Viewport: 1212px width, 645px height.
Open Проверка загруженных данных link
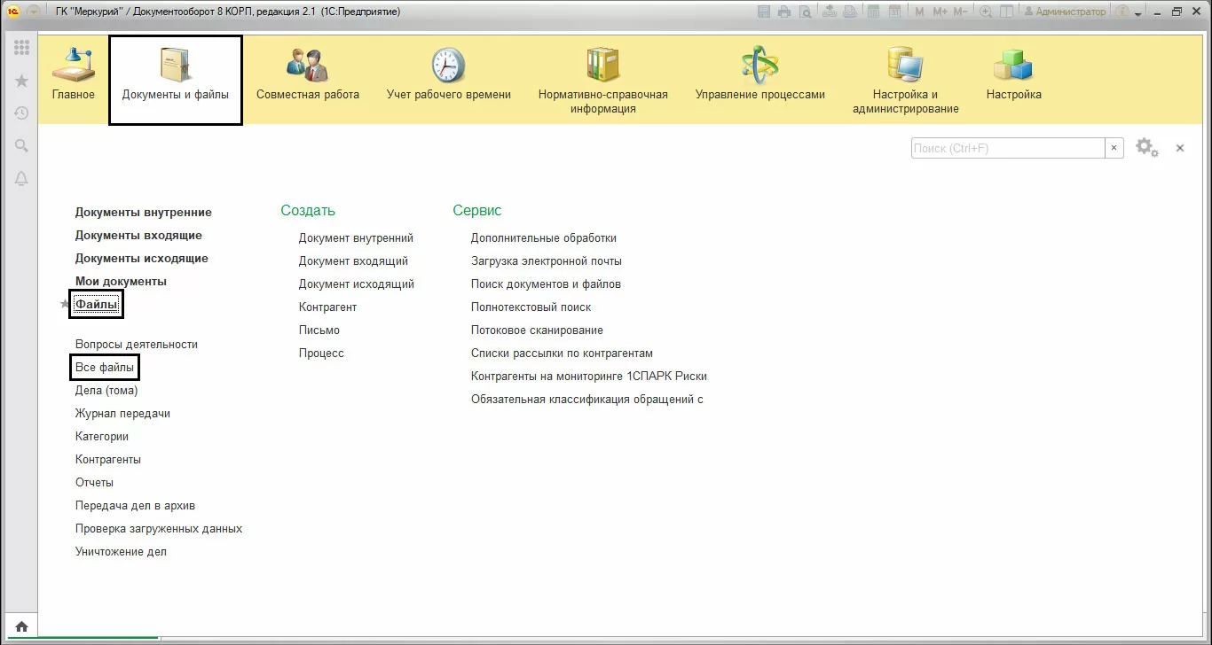coord(159,528)
